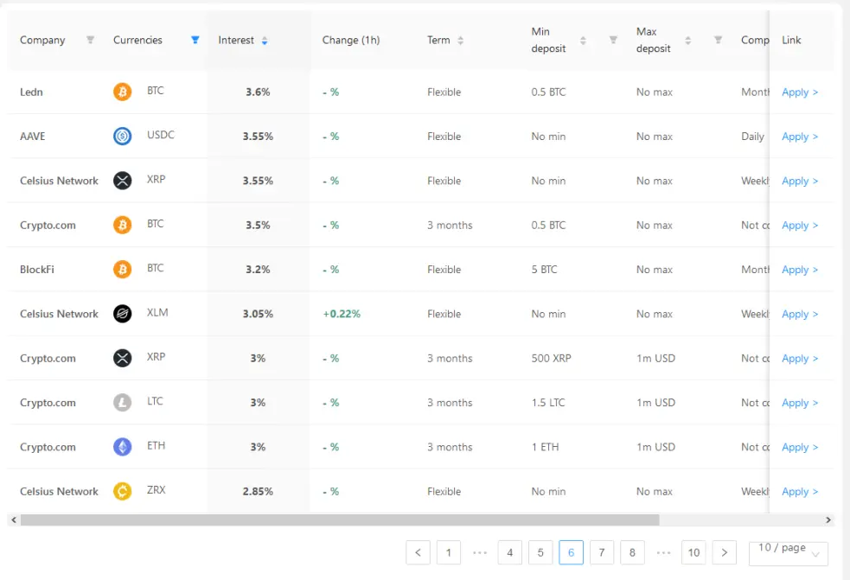Open the Company column filter icon

coord(91,40)
